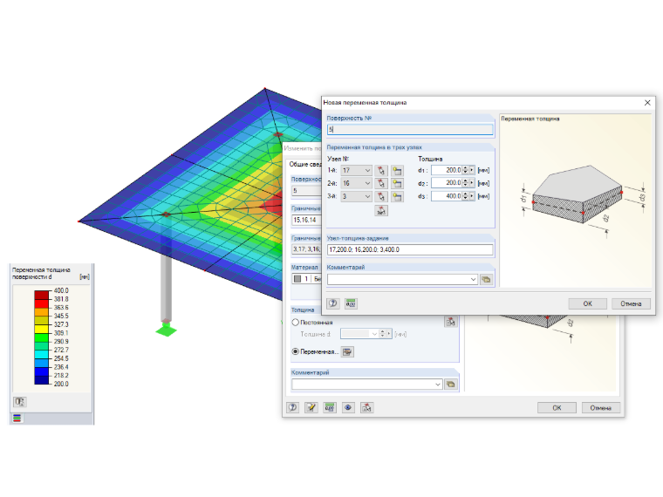The width and height of the screenshot is (663, 497).
Task: Click the Поверхность field showing 5 in the back dialog
Action: (307, 191)
